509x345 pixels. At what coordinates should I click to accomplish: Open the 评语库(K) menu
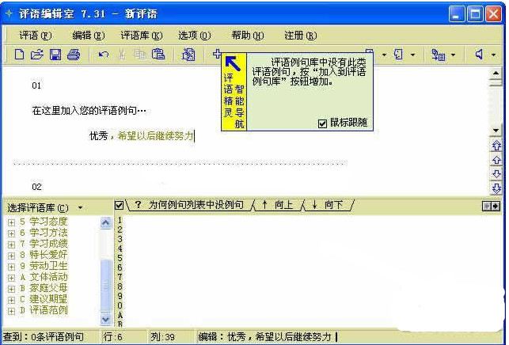coord(141,35)
